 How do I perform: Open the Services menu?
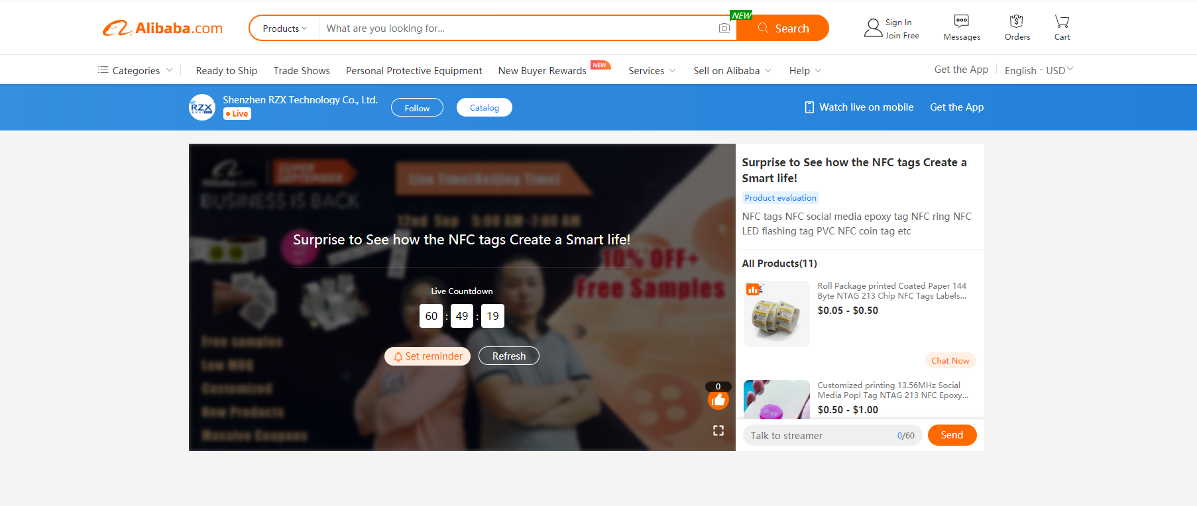point(652,71)
